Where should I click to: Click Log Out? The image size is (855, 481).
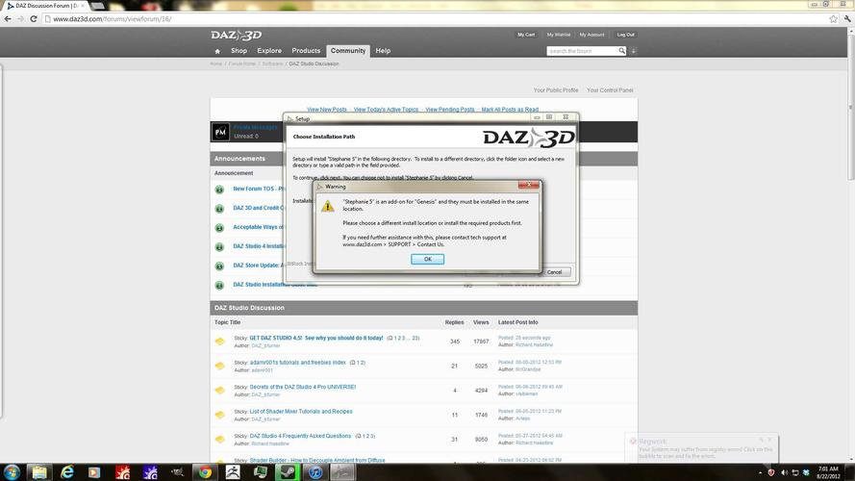[625, 35]
